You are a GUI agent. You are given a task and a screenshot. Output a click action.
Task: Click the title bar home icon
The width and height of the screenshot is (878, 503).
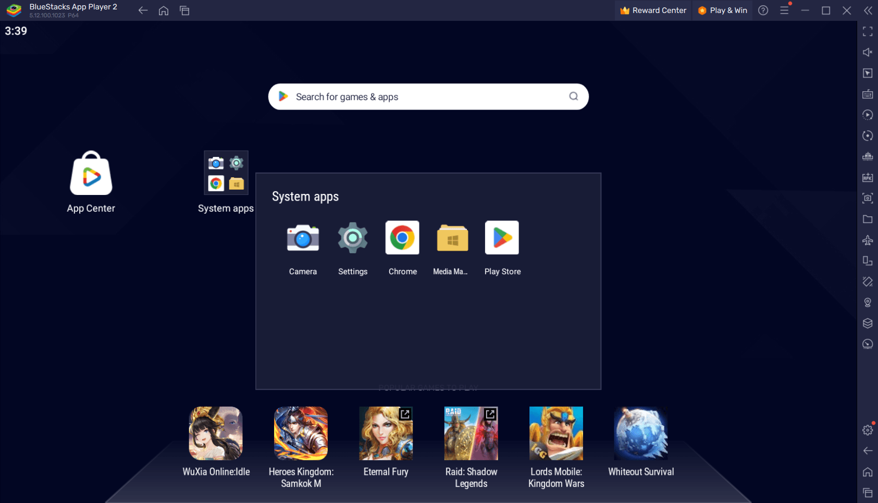(x=164, y=10)
